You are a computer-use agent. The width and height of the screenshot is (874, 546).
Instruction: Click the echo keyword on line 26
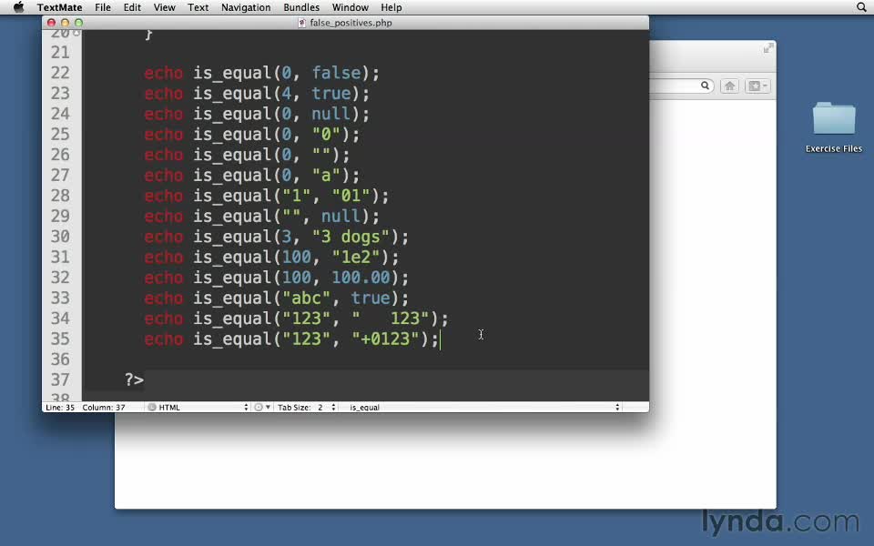[x=163, y=155]
